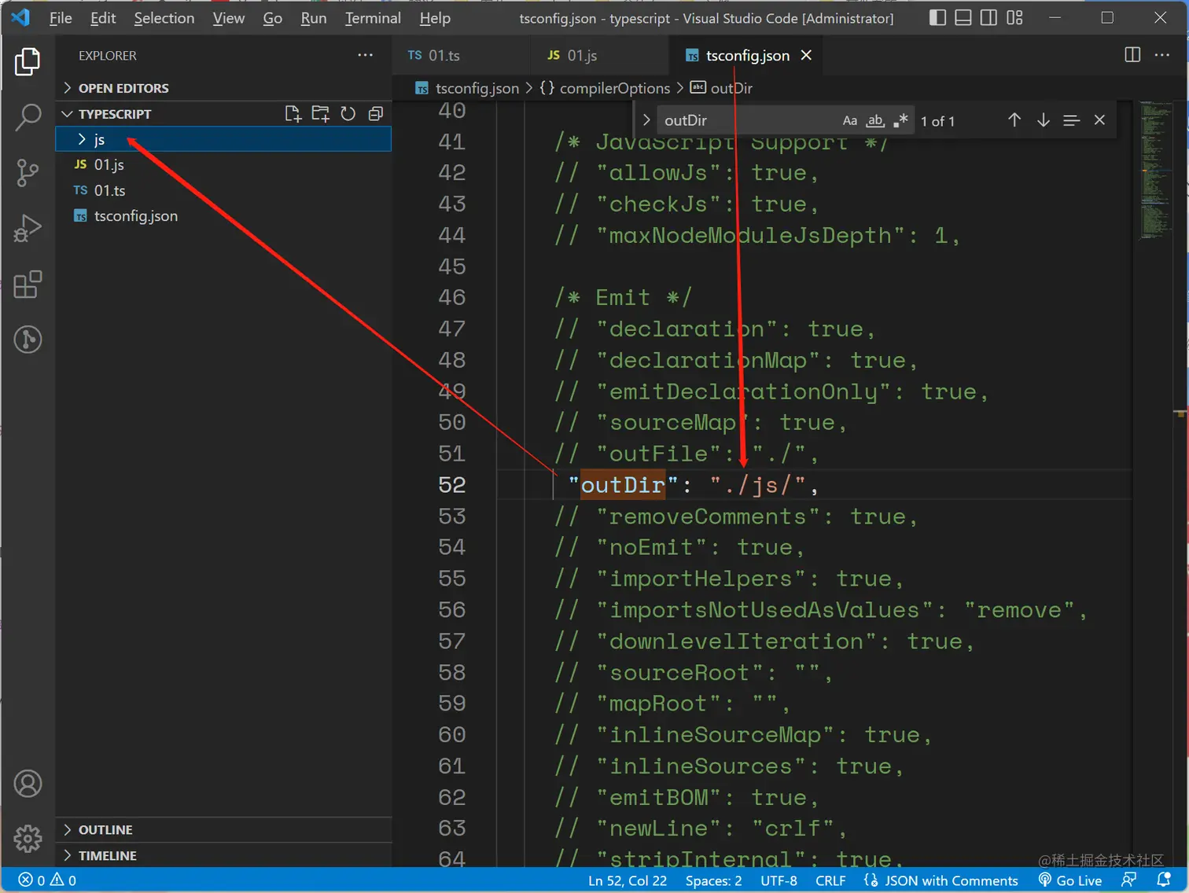Customize layout from title bar
This screenshot has width=1189, height=893.
1015,17
